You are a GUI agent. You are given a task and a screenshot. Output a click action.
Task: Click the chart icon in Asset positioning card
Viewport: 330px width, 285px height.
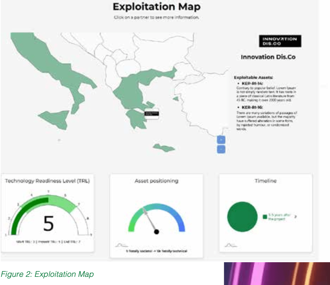[121, 245]
